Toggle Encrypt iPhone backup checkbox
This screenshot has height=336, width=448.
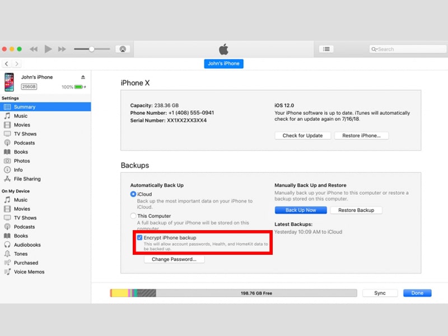[139, 237]
